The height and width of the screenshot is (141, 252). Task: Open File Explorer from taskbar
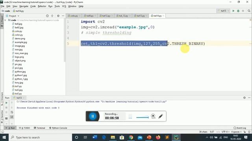tap(113, 137)
